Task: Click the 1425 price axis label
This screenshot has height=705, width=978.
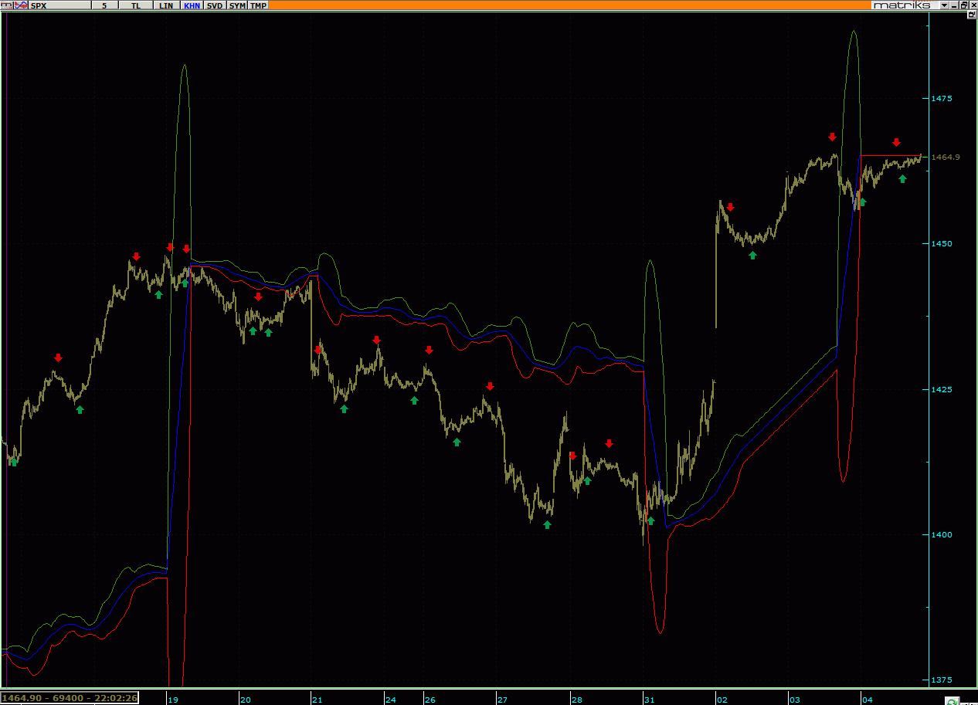Action: (x=942, y=389)
